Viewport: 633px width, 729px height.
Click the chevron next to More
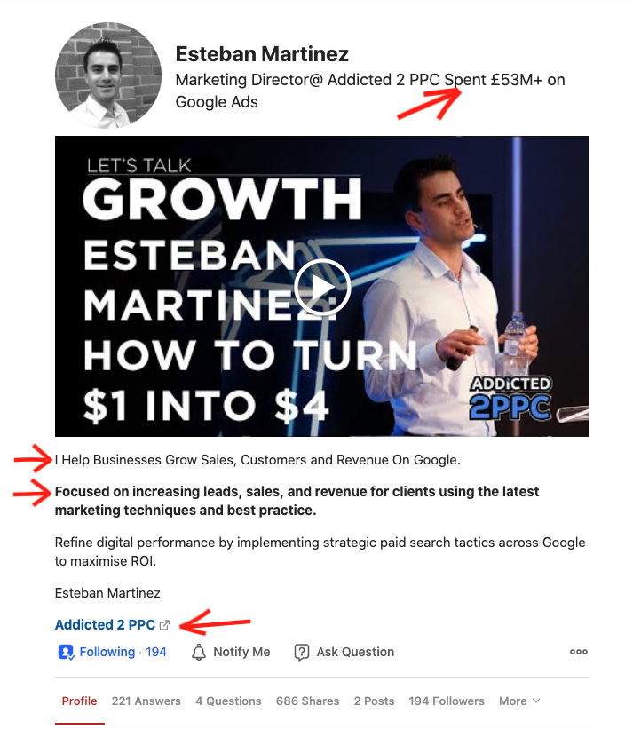pos(536,701)
